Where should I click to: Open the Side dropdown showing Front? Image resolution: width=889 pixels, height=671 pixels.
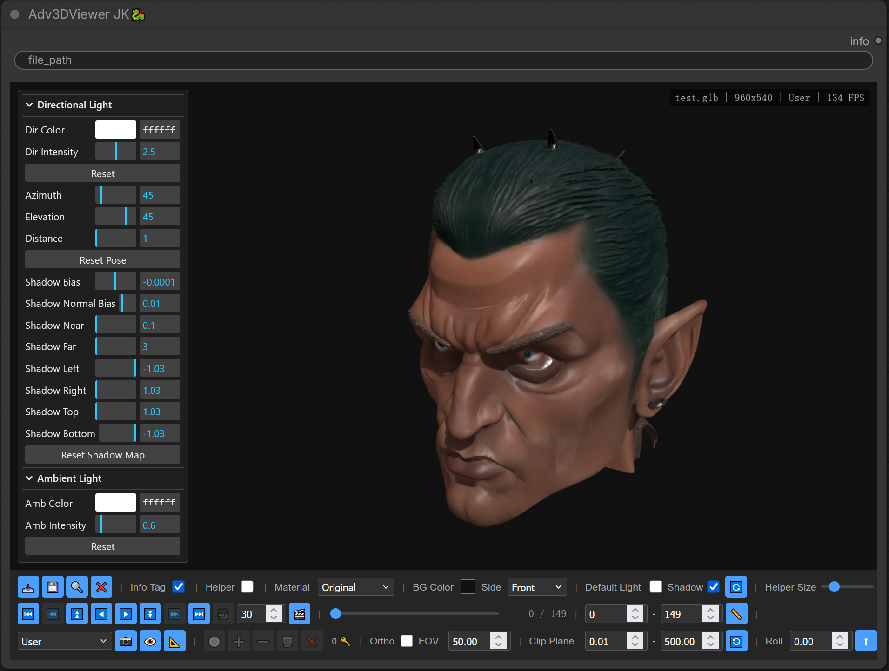pos(537,587)
